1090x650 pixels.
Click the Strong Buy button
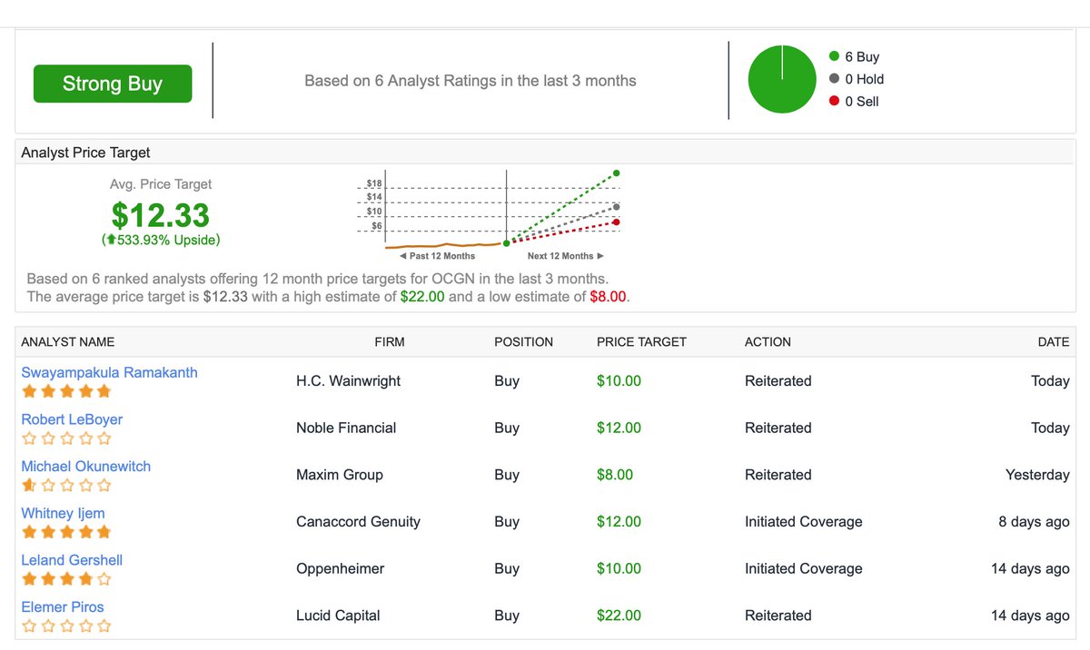click(x=113, y=84)
